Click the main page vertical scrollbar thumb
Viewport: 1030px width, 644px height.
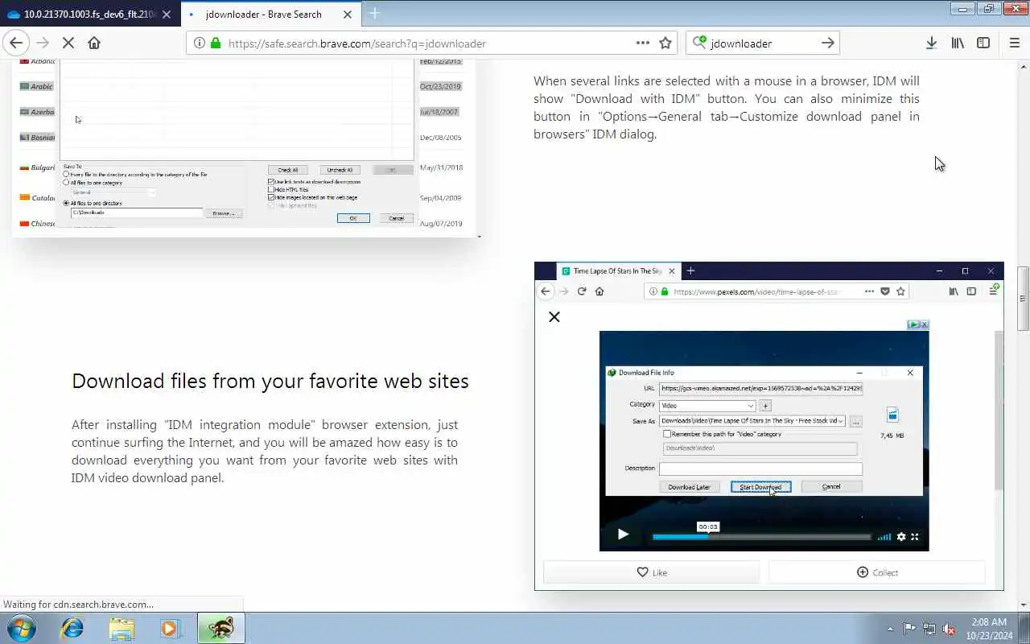click(x=1024, y=298)
